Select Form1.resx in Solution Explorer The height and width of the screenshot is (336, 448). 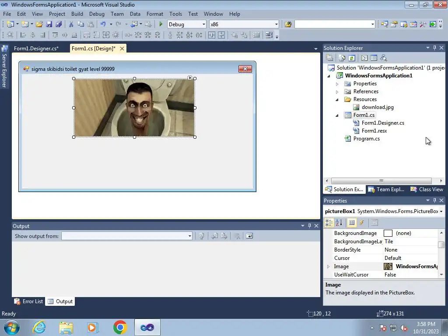[x=374, y=130]
